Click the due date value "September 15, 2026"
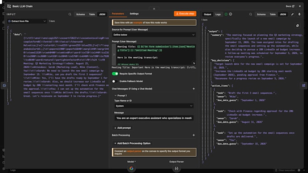This screenshot has width=308, height=173. (x=254, y=144)
